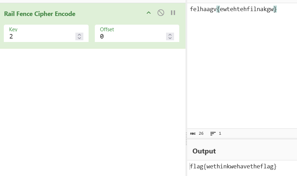Click the Rail Fence Cipher Encode title
The height and width of the screenshot is (176, 297).
(x=40, y=14)
